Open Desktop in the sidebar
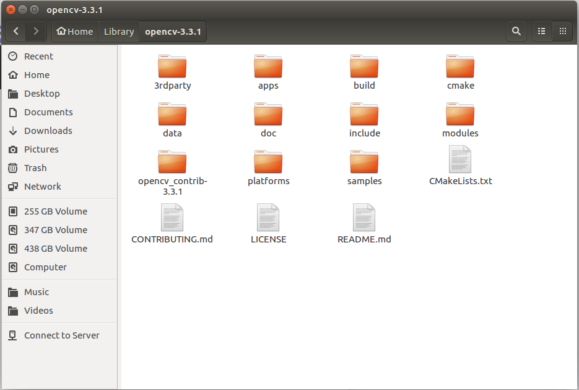The image size is (579, 390). point(60,94)
